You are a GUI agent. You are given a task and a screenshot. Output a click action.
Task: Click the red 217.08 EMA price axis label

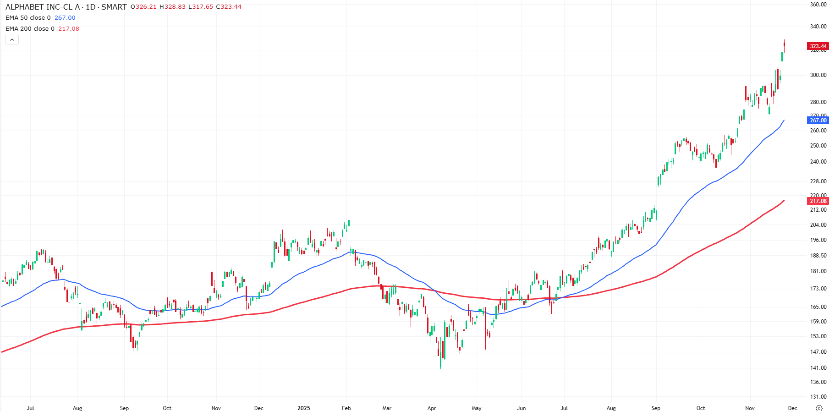point(818,201)
